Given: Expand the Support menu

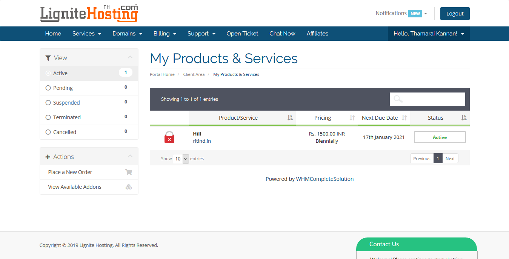Looking at the screenshot, I should point(201,34).
